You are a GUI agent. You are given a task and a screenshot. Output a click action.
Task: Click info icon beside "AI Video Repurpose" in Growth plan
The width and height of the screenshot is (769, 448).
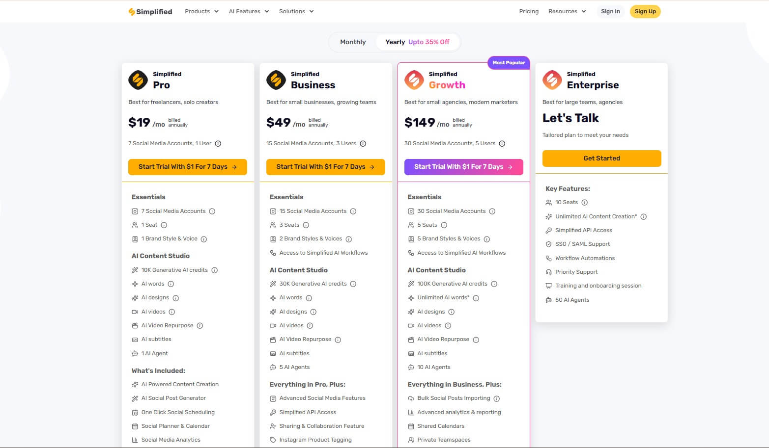476,340
